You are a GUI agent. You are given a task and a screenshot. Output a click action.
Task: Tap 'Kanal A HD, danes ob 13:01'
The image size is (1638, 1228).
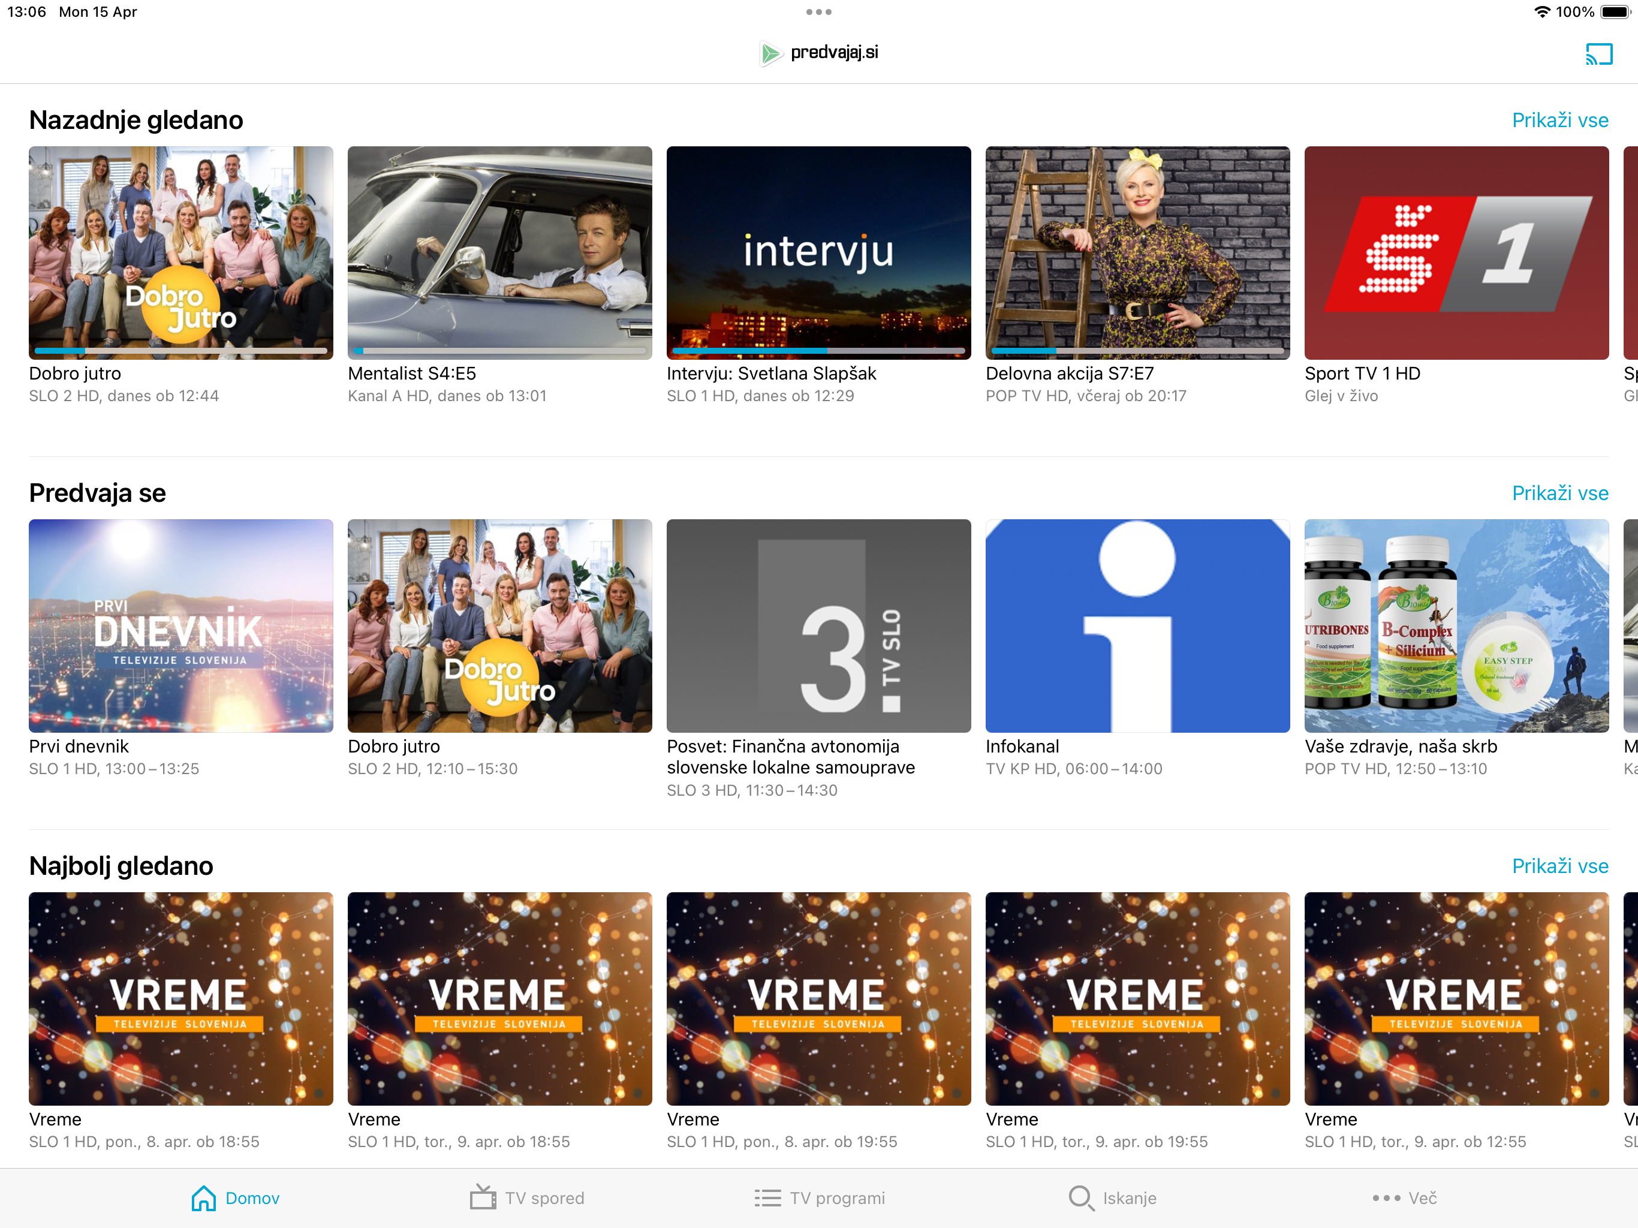[447, 396]
